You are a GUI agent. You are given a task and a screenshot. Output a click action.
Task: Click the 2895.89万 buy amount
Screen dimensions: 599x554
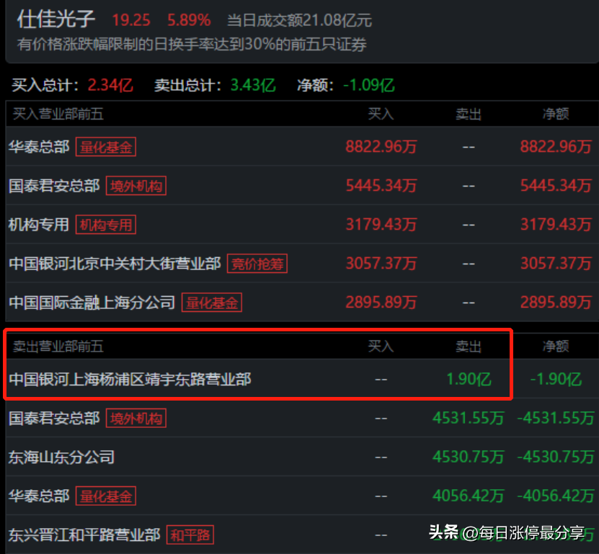click(381, 303)
